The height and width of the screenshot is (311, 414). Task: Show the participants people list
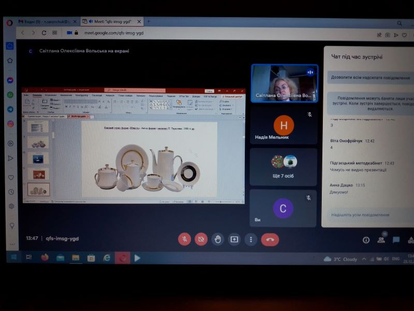click(x=381, y=240)
